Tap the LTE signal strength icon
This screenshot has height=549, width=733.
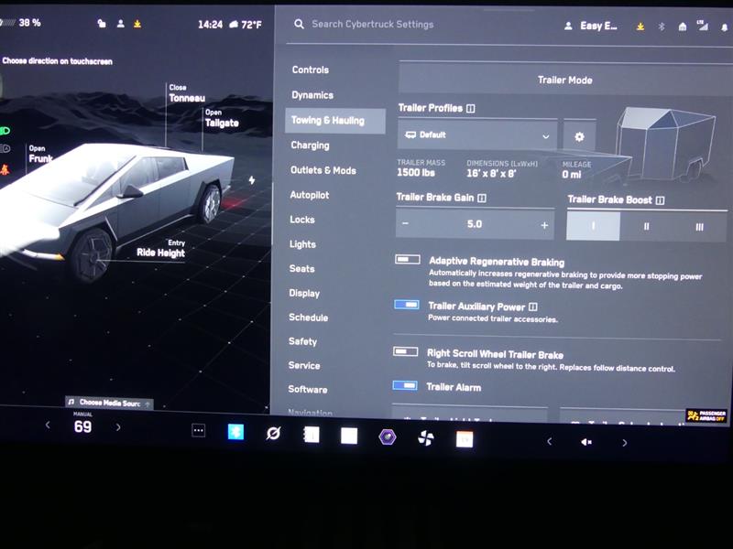(x=702, y=26)
